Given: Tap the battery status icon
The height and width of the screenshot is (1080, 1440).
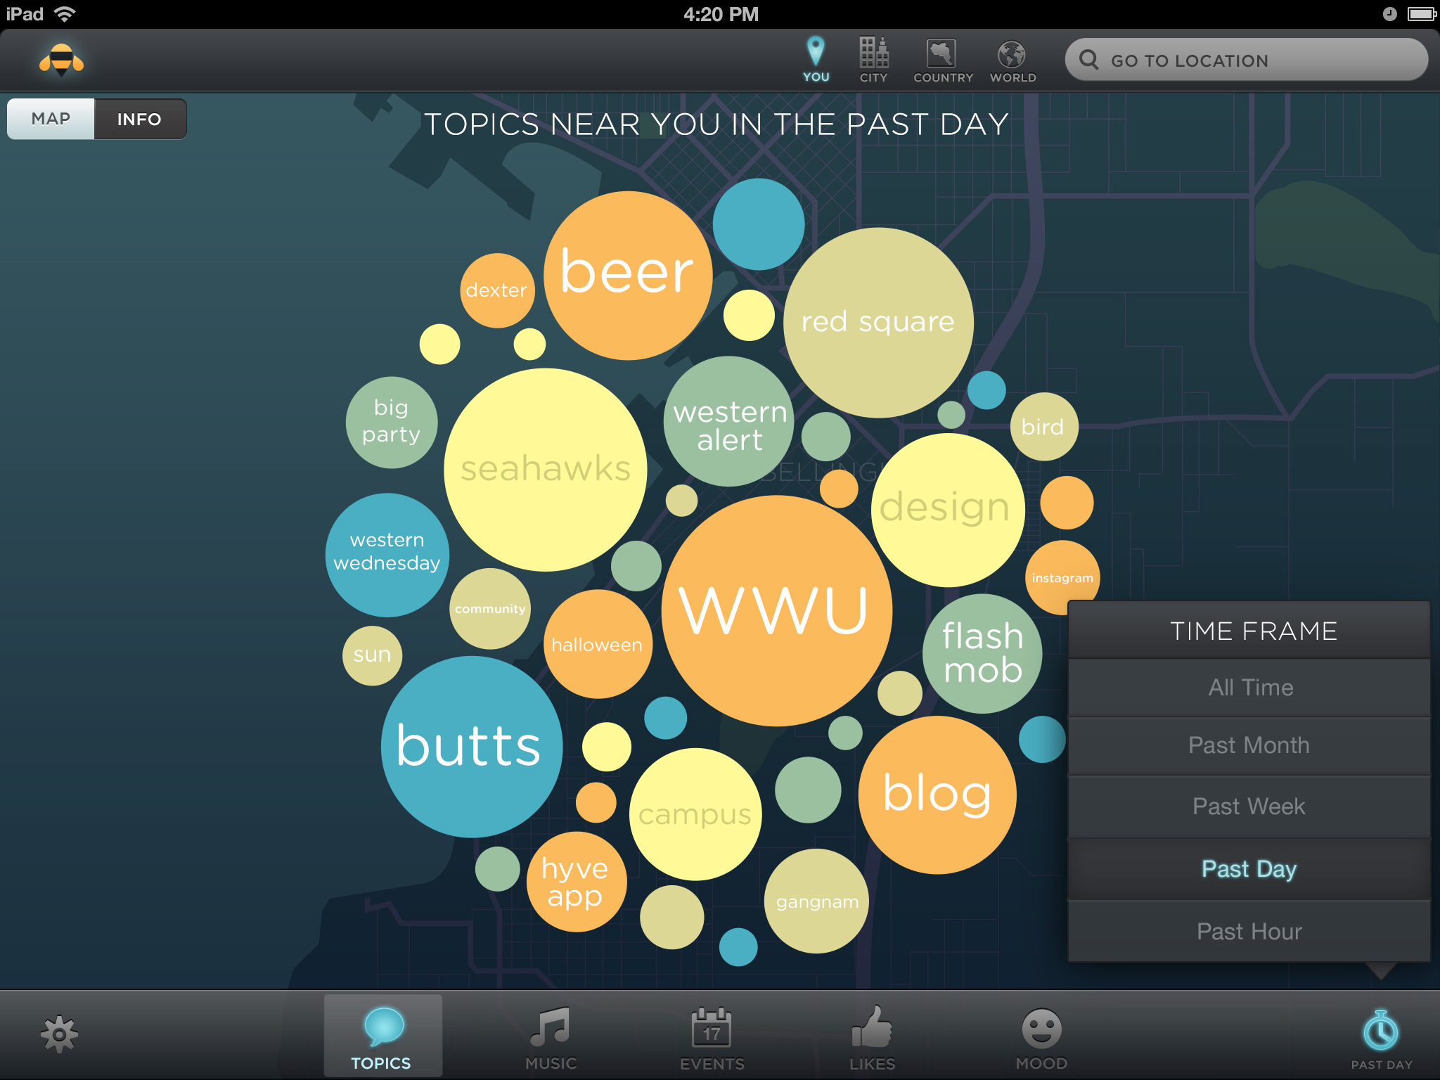Looking at the screenshot, I should coord(1421,14).
